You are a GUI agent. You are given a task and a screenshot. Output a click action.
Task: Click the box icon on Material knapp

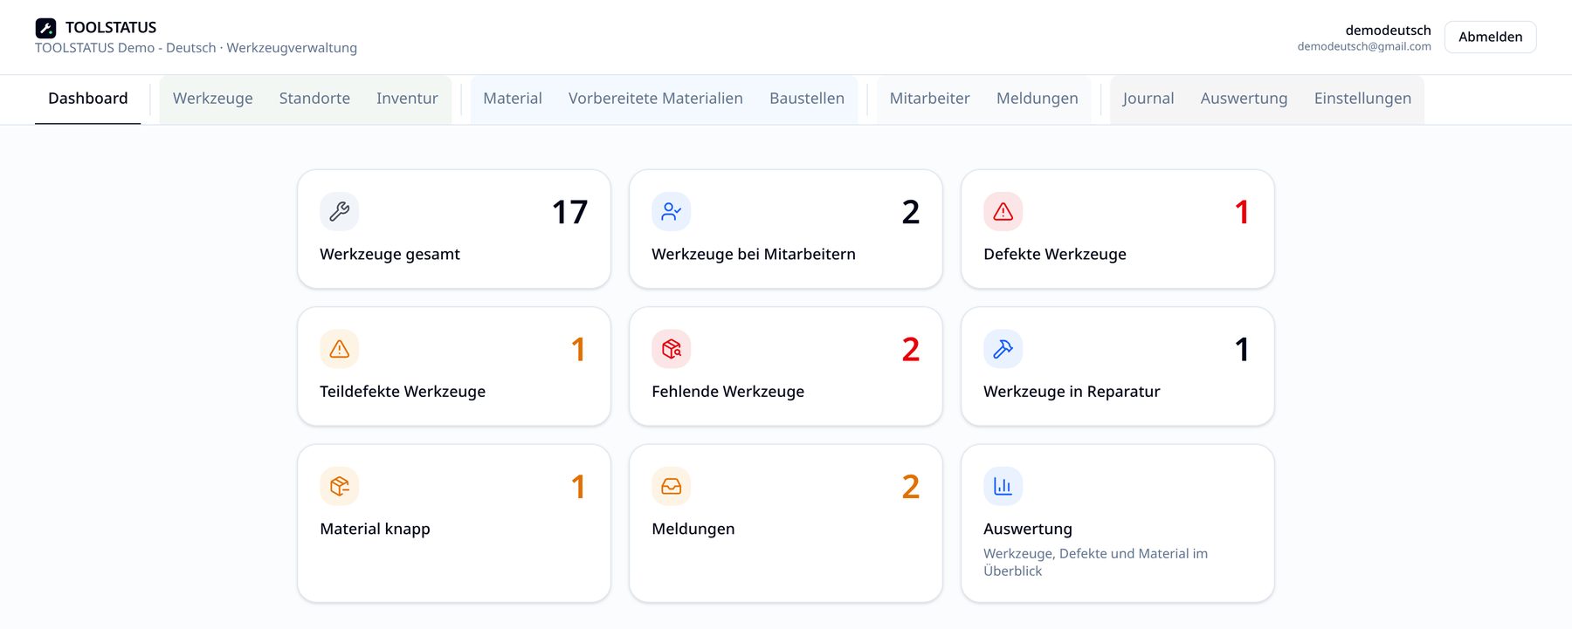340,486
